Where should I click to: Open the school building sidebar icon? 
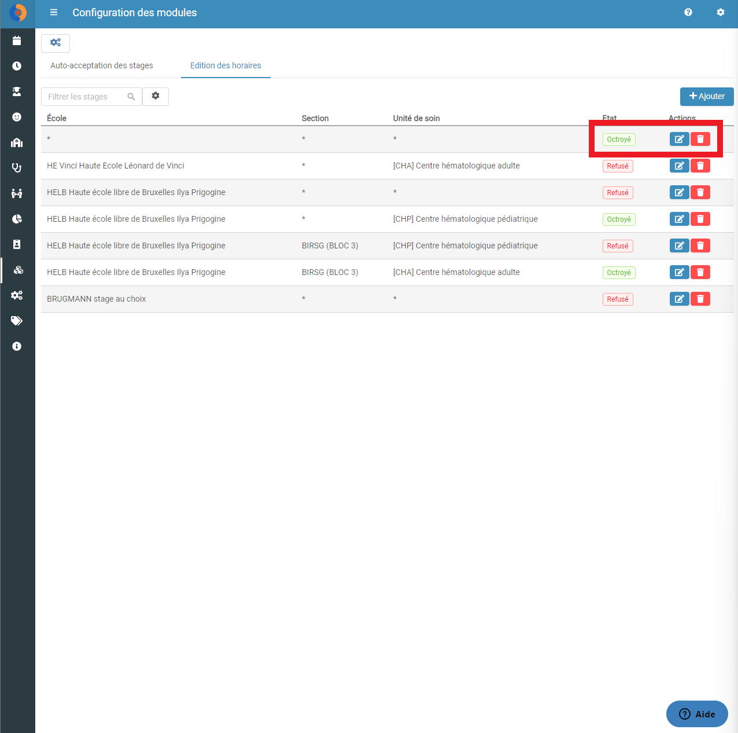(x=17, y=142)
